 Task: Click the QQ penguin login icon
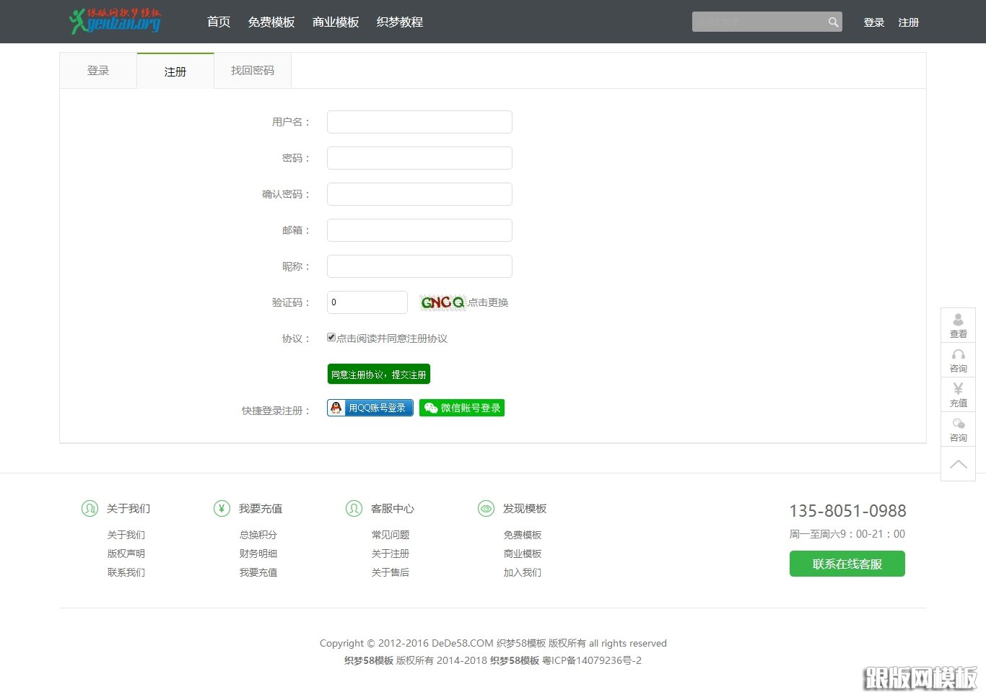point(337,407)
